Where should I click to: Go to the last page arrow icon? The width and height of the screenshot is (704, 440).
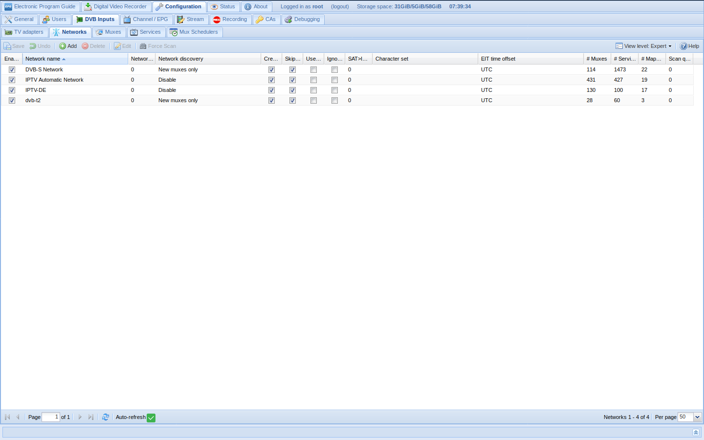(91, 417)
